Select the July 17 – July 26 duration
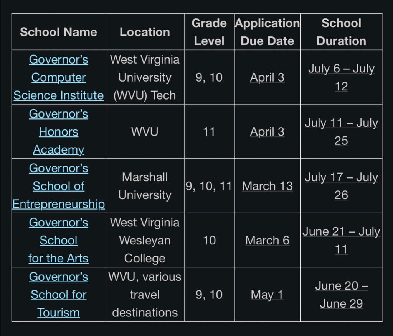Image resolution: width=393 pixels, height=336 pixels. pyautogui.click(x=341, y=186)
